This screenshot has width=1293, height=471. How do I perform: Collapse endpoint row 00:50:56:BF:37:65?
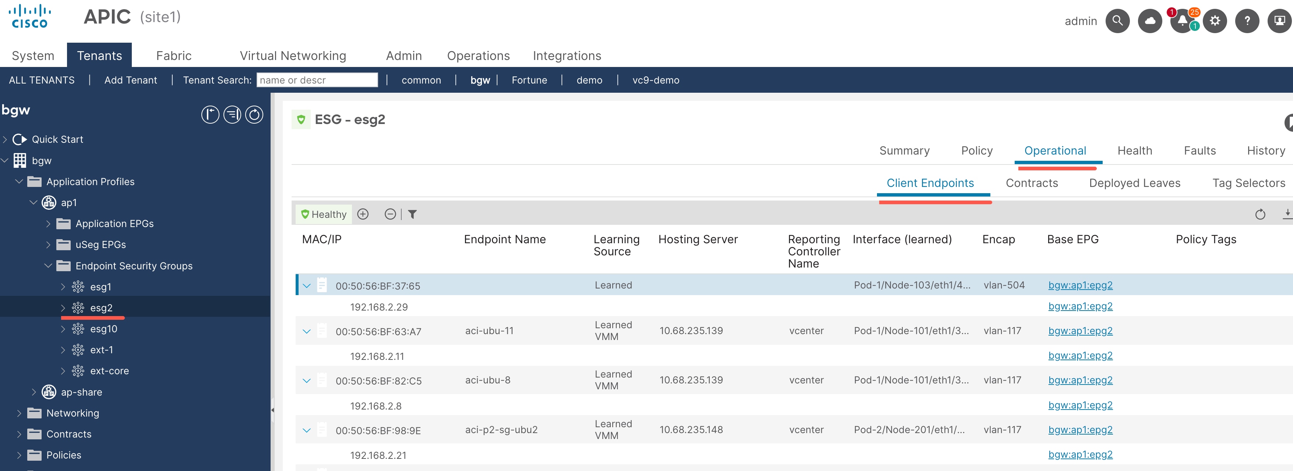point(307,286)
